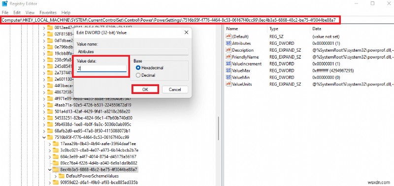Expand the 17aaa29b-8b43-4b94 key
This screenshot has height=186, width=394.
pyautogui.click(x=50, y=144)
